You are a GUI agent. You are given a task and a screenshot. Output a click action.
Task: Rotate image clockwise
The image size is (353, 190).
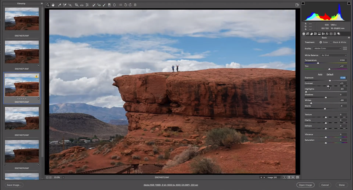130,5
